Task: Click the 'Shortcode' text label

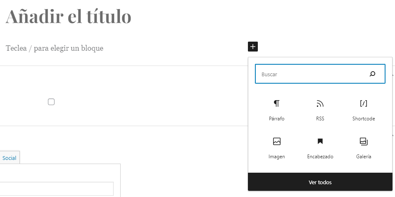Action: click(364, 119)
